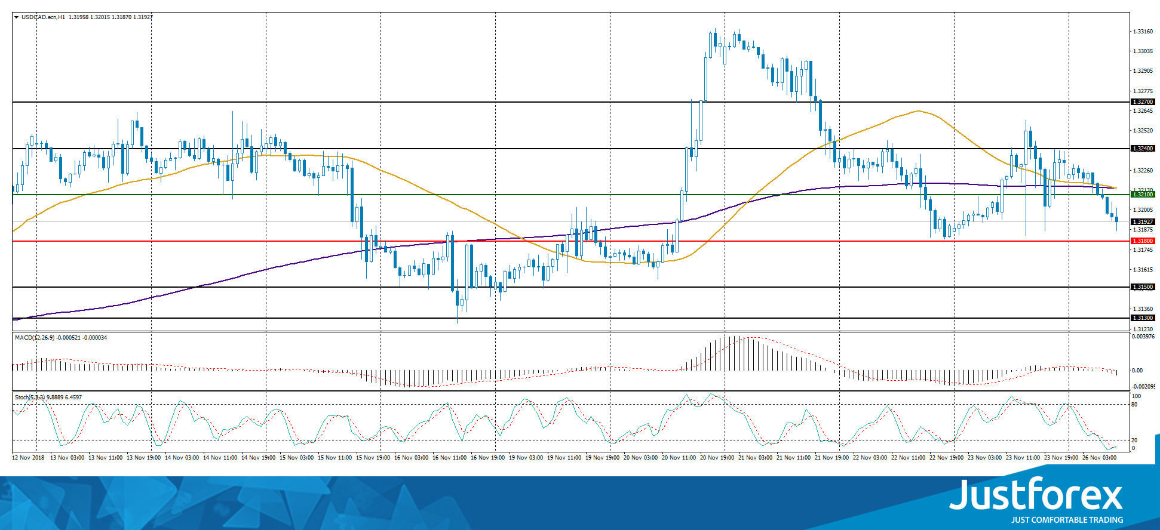Click the grey 1.31927 current price label

[1143, 222]
